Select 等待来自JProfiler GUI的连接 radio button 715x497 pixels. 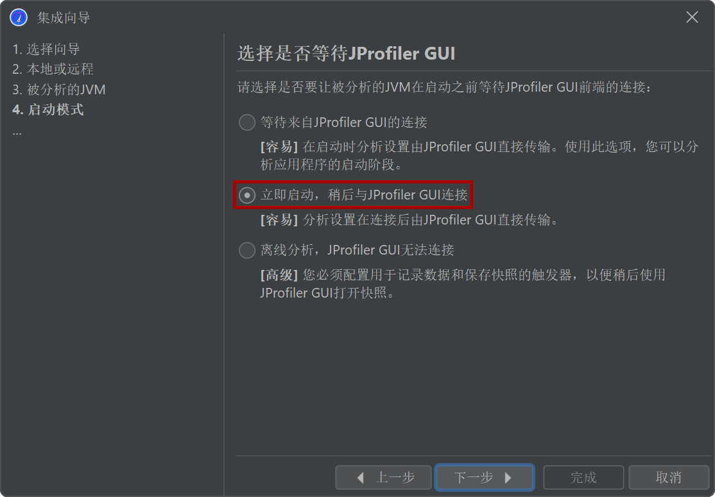point(247,122)
